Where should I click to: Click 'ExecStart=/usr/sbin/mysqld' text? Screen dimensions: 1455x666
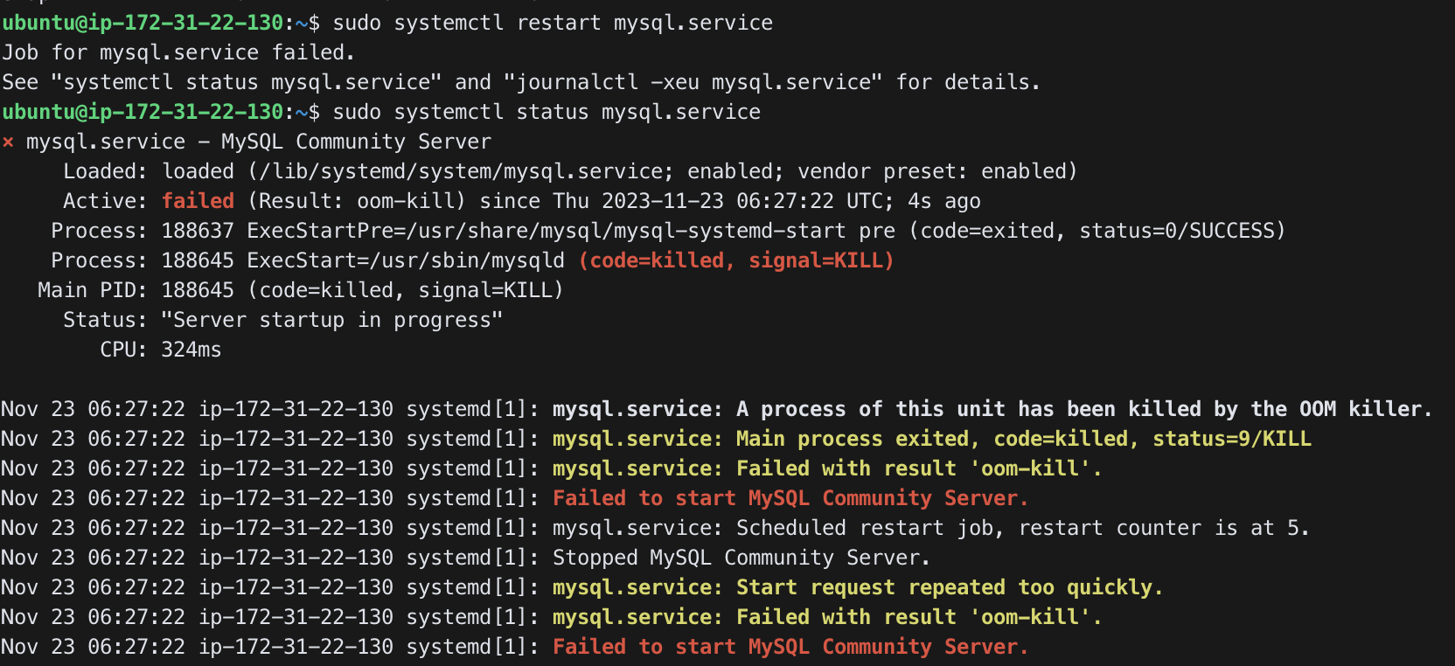pyautogui.click(x=407, y=260)
